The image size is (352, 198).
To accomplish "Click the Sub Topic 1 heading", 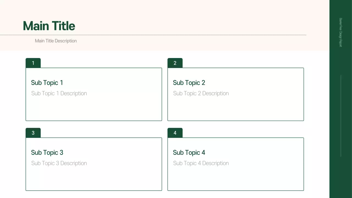I will pyautogui.click(x=47, y=83).
